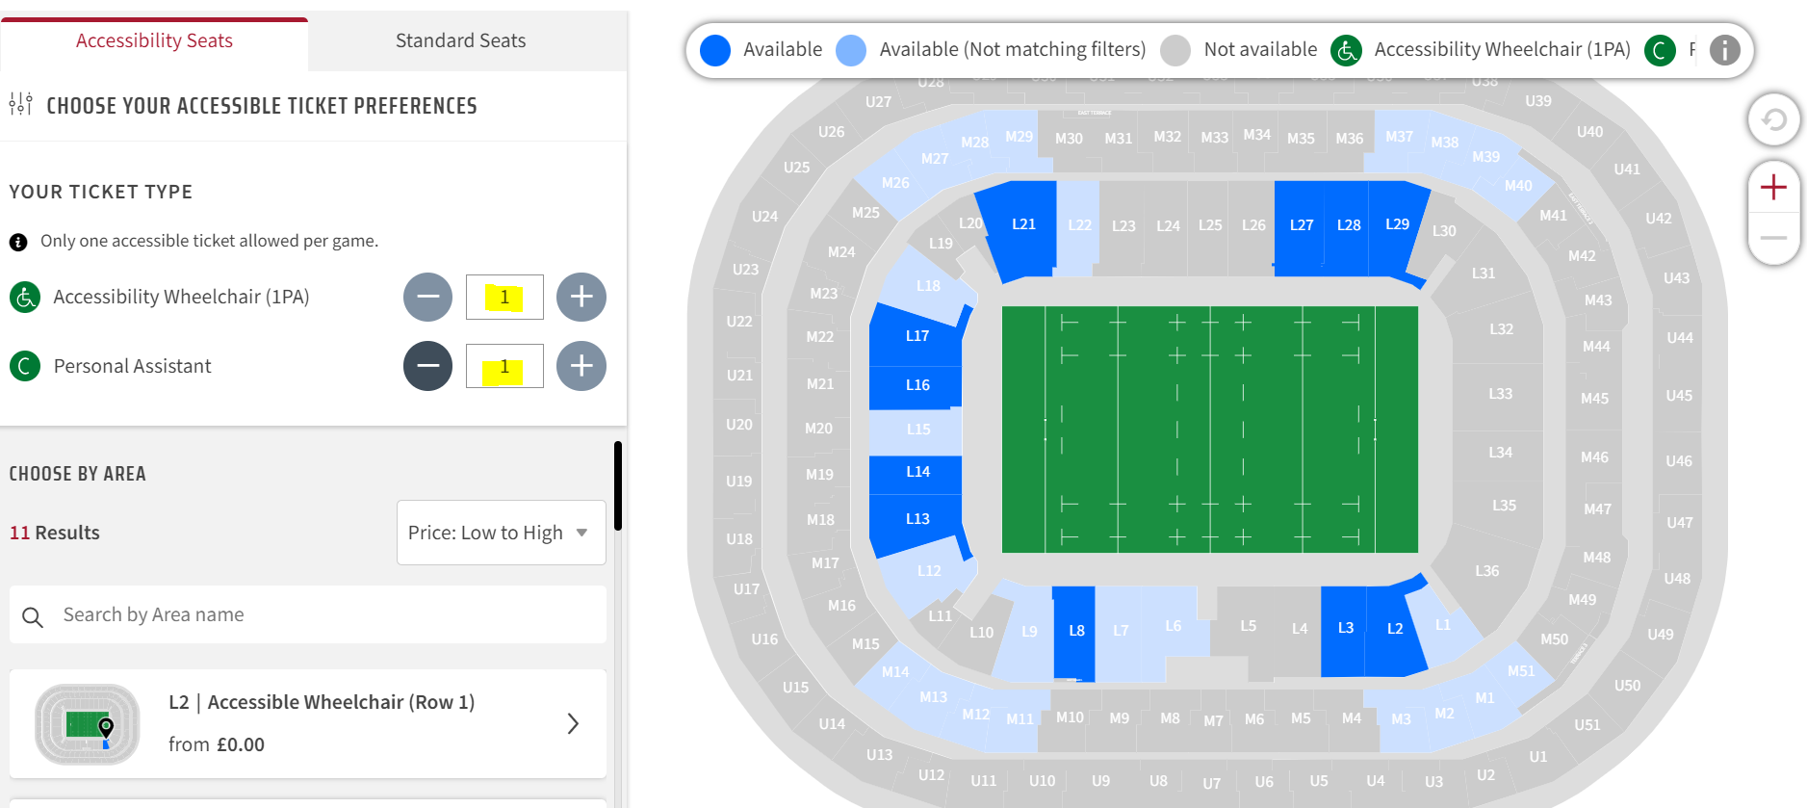Image resolution: width=1807 pixels, height=808 pixels.
Task: Remove the Personal Assistant ticket
Action: (427, 366)
